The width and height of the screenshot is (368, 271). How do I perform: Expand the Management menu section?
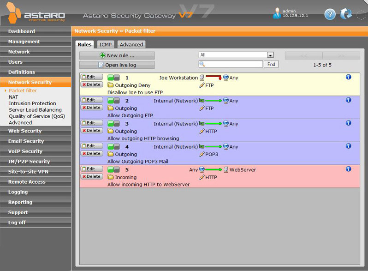(36, 42)
